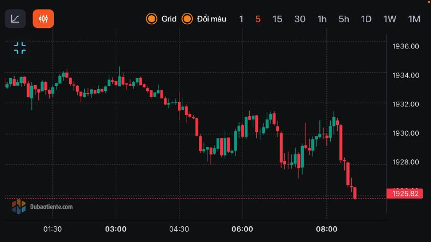Image resolution: width=431 pixels, height=242 pixels.
Task: Switch to the 15 minute timeframe
Action: (277, 19)
